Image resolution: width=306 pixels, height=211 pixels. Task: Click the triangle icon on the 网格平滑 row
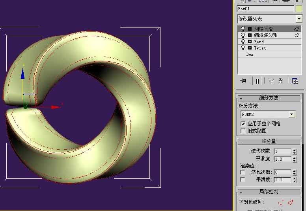(x=297, y=29)
